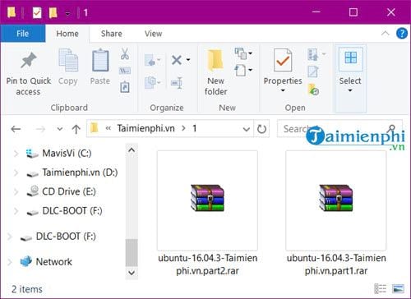Viewport: 411px width, 299px height.
Task: Select ubuntu-16.04.3 part2.rar file
Action: [207, 214]
